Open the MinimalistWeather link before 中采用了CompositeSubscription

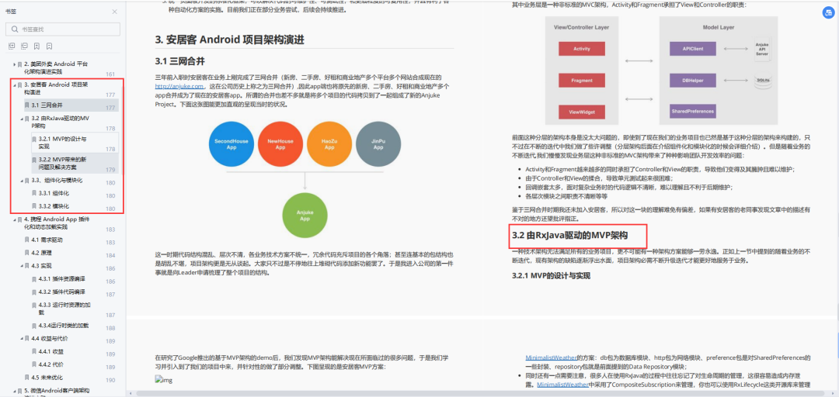pyautogui.click(x=563, y=384)
